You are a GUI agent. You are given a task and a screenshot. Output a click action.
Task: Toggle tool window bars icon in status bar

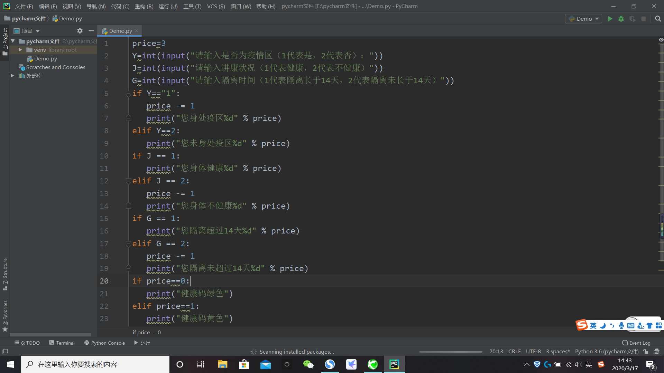[5, 352]
